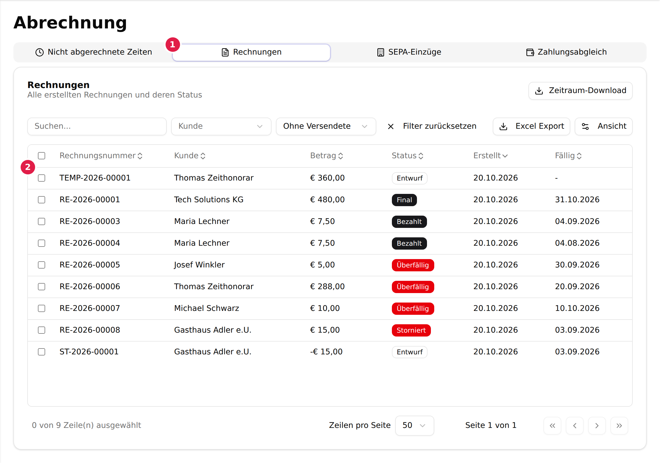Sort the Kunde column
This screenshot has width=660, height=463.
click(190, 156)
